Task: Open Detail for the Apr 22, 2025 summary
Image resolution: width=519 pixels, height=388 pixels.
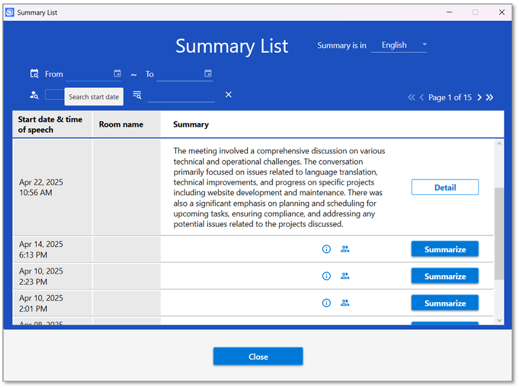Action: (x=445, y=187)
